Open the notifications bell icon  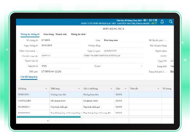point(162,22)
